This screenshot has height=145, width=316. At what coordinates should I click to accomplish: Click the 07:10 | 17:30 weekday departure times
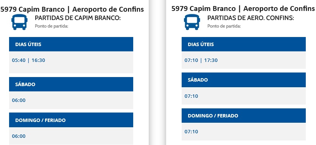201,60
